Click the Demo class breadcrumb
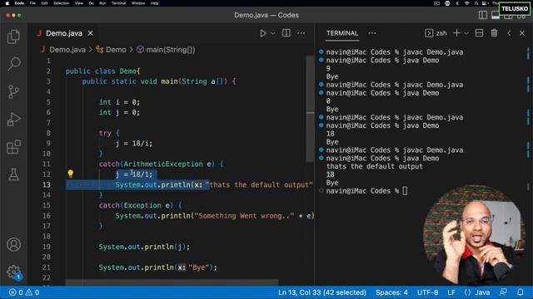 click(116, 50)
